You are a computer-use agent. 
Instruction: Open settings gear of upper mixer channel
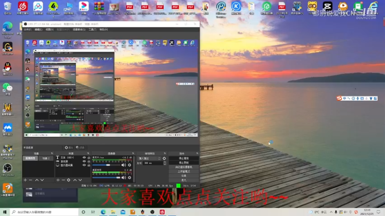(x=129, y=165)
